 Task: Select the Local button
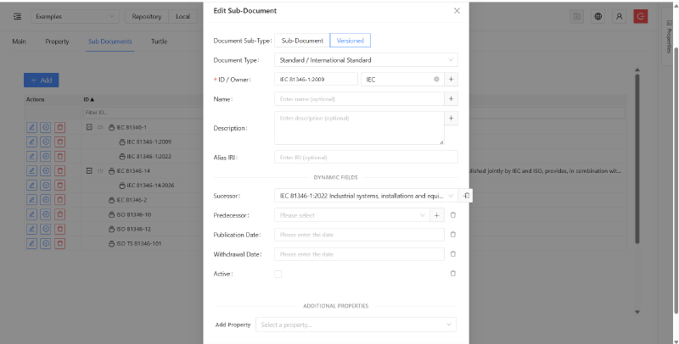182,16
